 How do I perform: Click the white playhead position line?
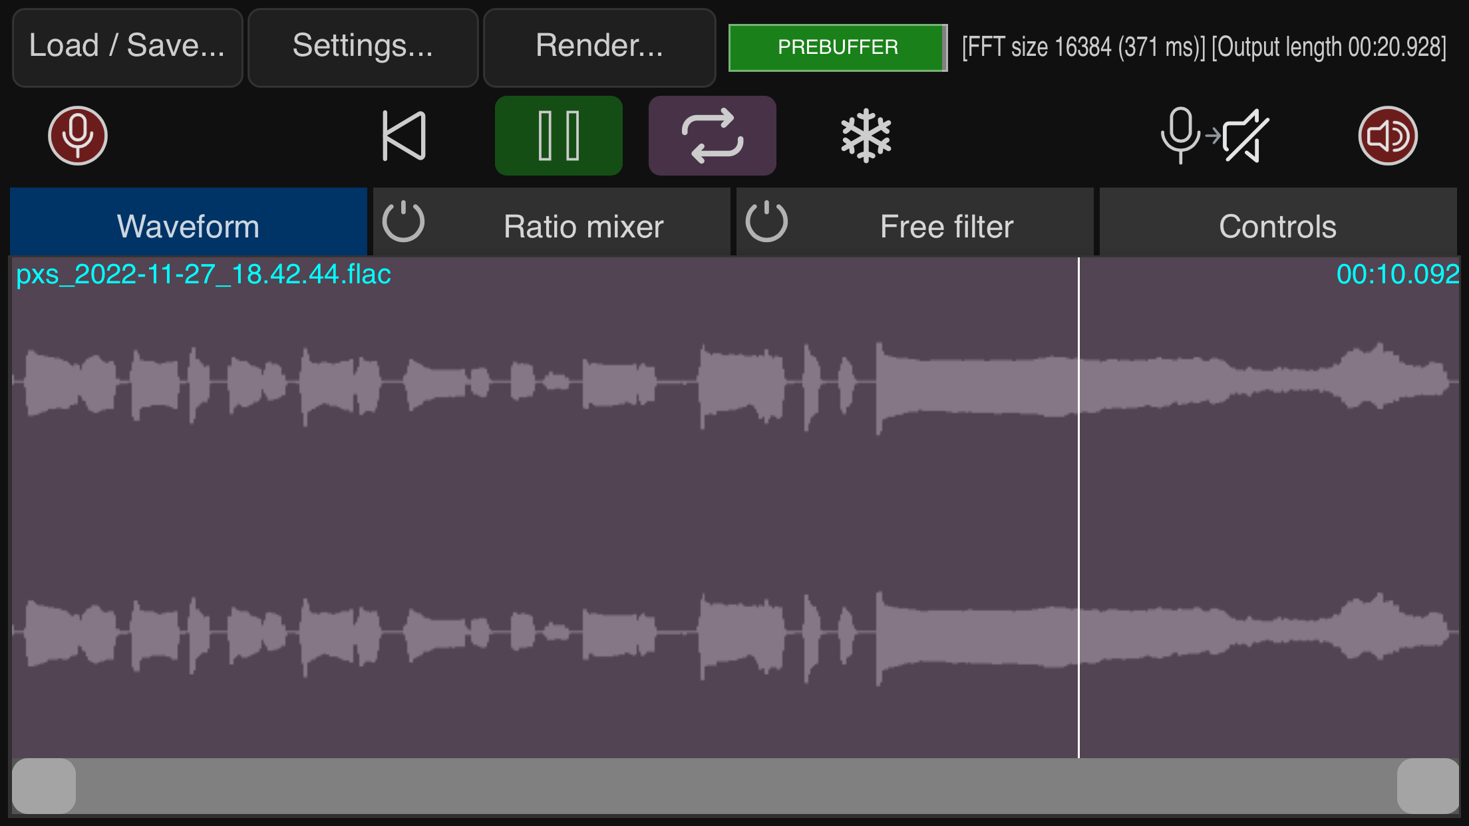(1078, 508)
